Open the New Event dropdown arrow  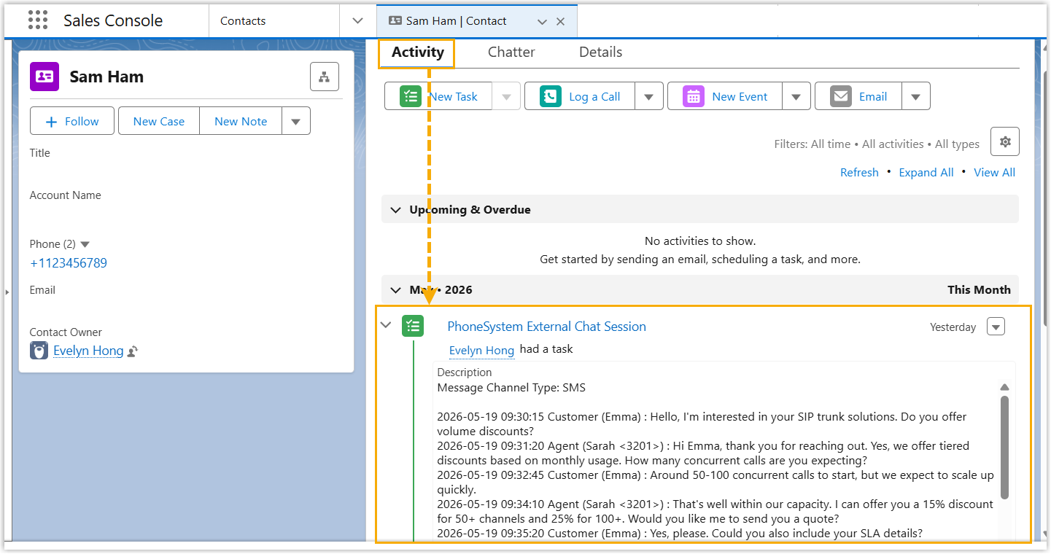(x=796, y=96)
